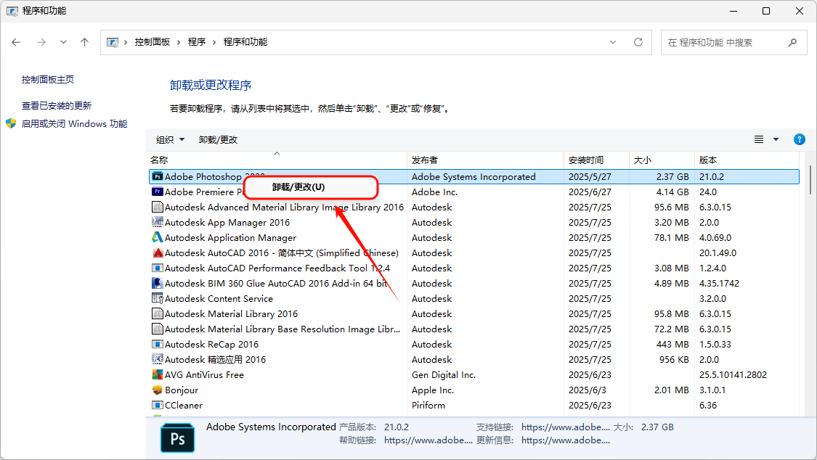Open 控制面板主页 link
This screenshot has height=460, width=817.
[x=48, y=80]
